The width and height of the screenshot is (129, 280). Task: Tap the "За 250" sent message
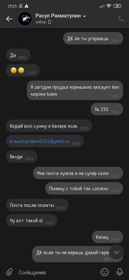click(x=107, y=109)
